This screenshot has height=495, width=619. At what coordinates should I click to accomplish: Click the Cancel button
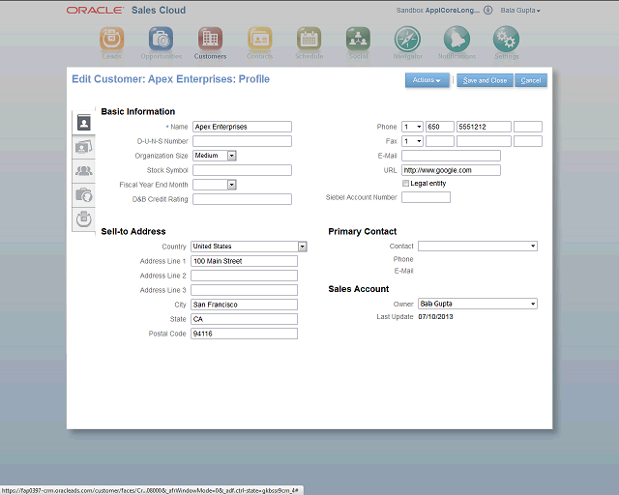531,80
